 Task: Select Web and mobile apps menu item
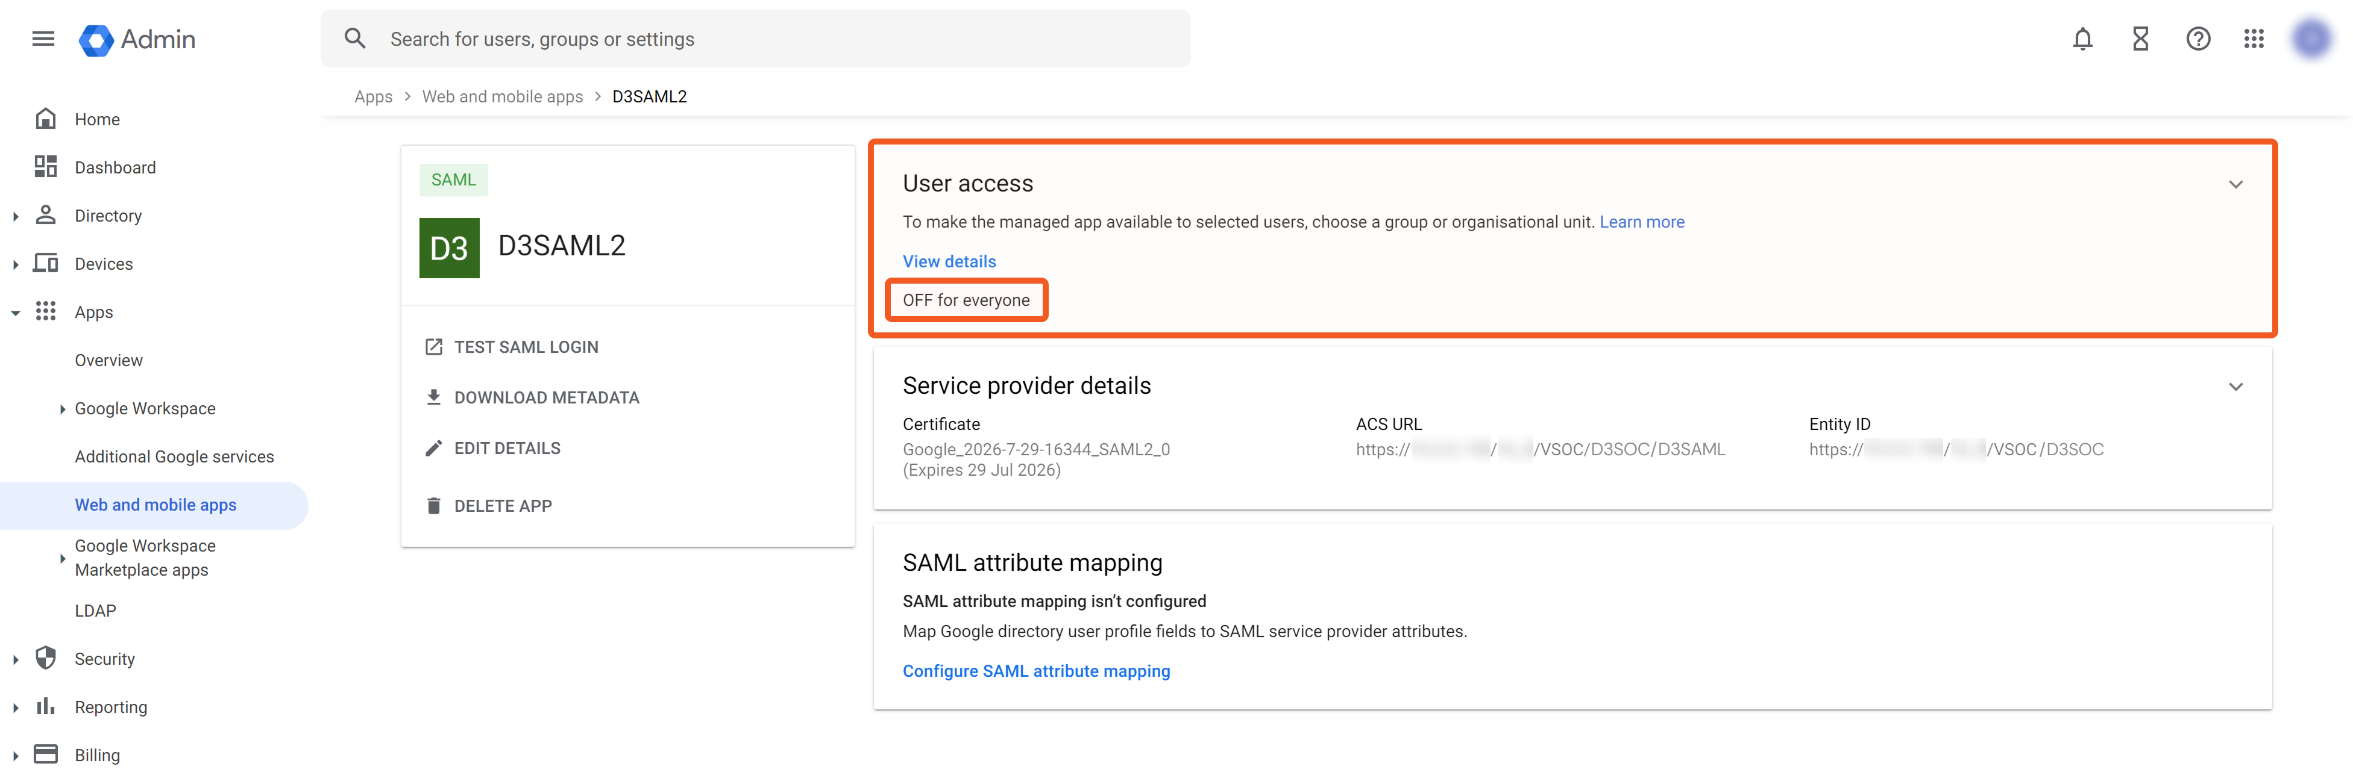click(x=156, y=505)
